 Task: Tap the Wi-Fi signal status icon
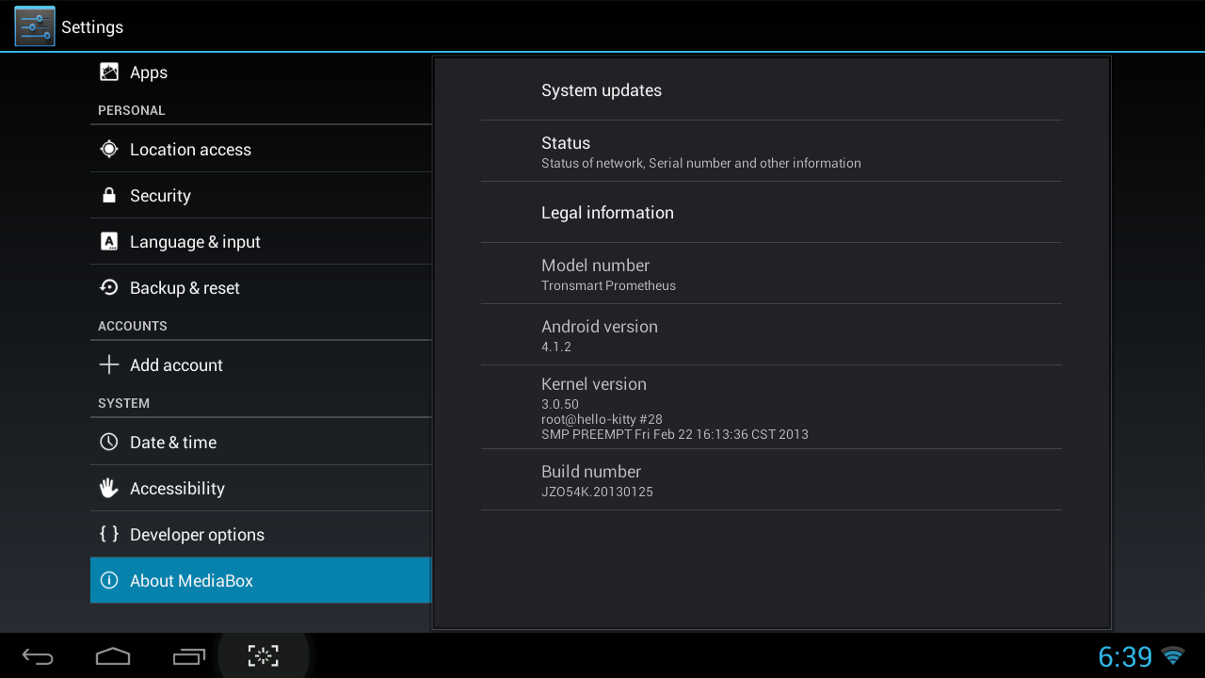1173,655
